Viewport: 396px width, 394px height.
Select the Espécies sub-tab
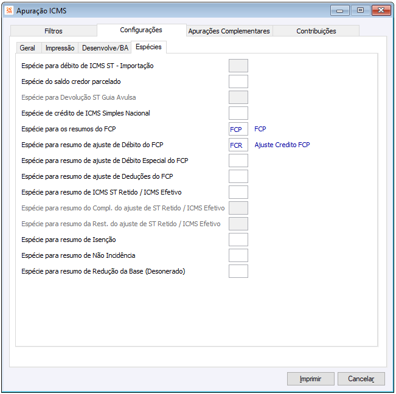coord(148,47)
